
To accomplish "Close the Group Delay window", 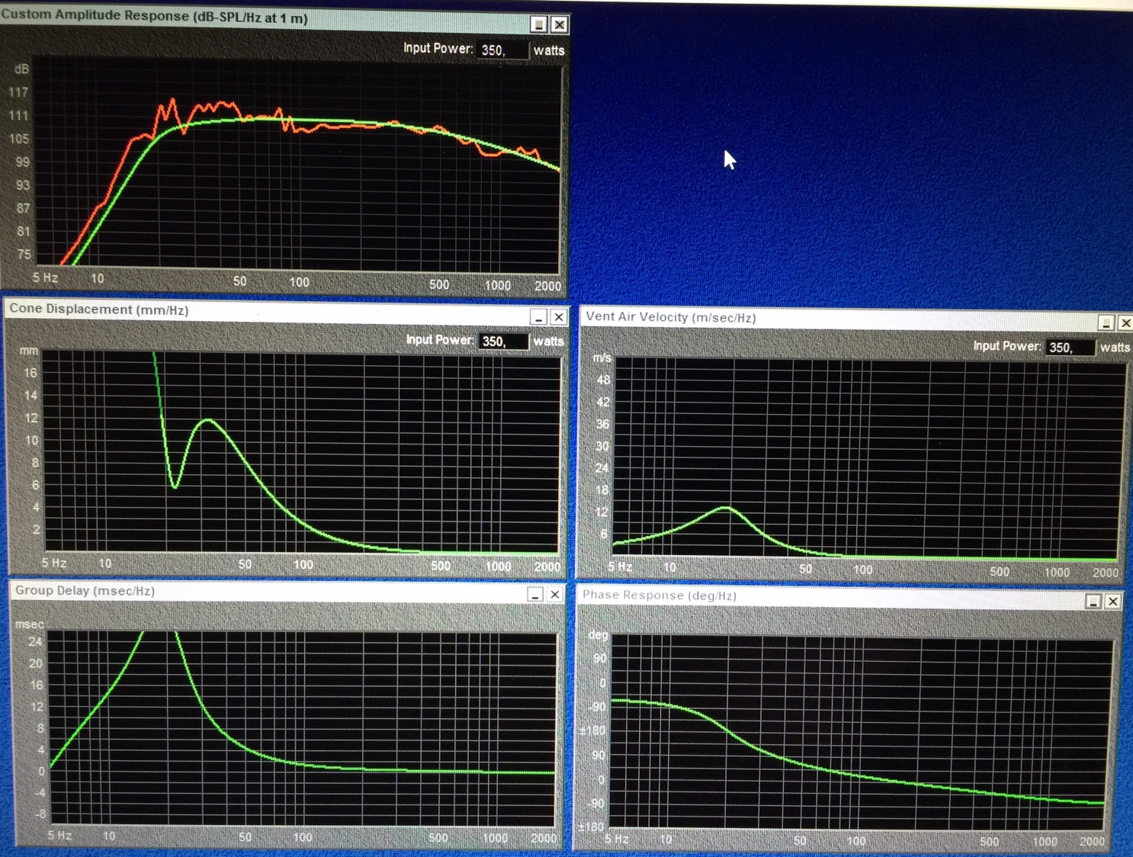I will [x=555, y=594].
